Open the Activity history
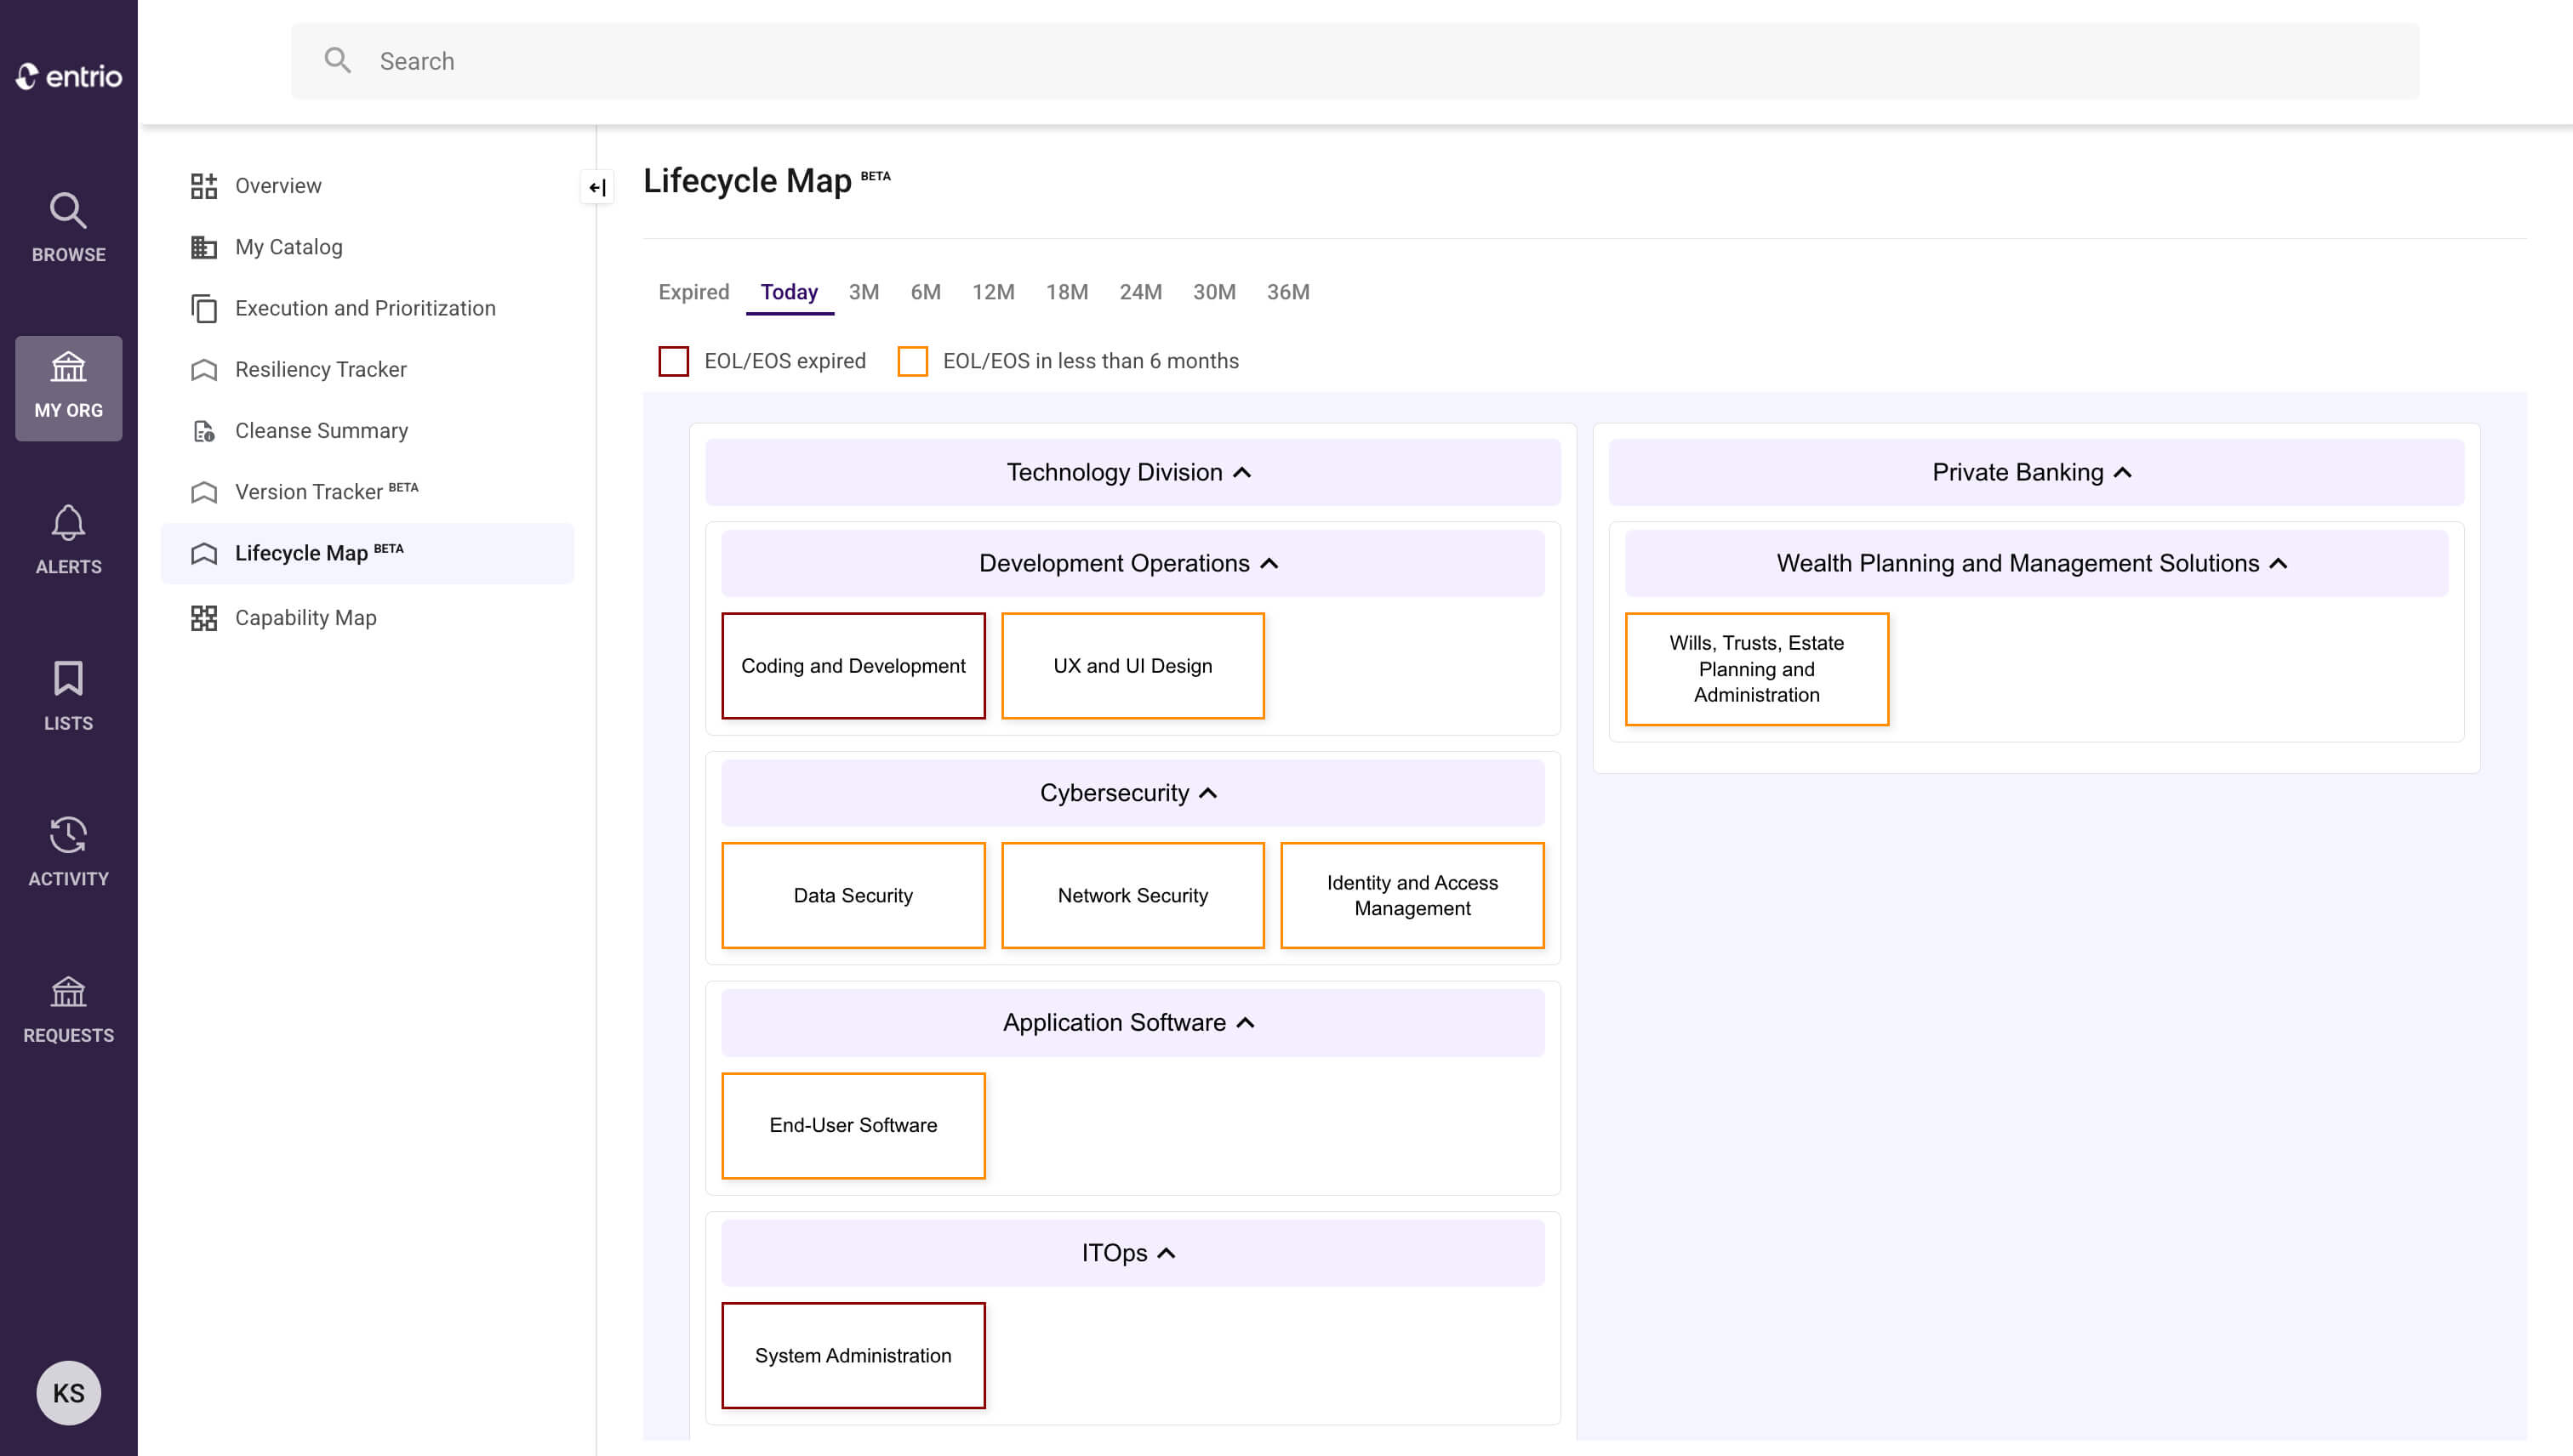 tap(68, 852)
